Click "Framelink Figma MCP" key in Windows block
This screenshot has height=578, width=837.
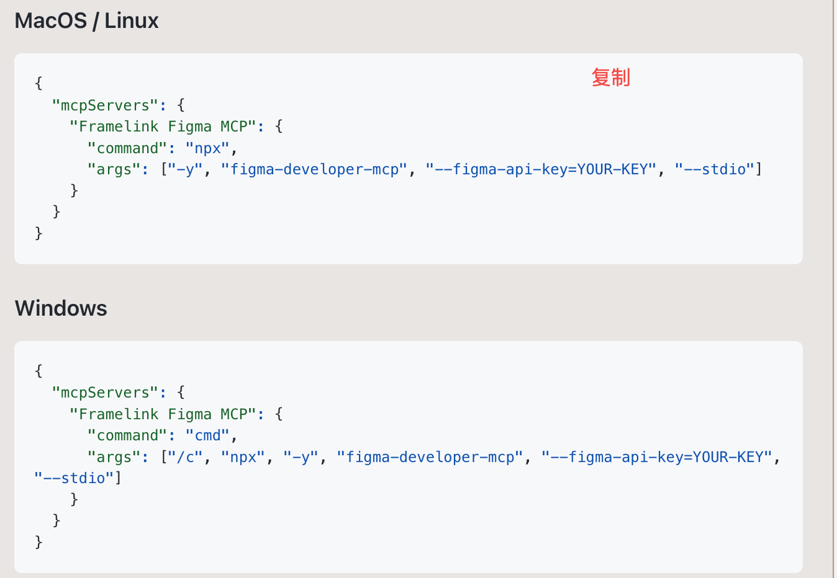coord(163,415)
